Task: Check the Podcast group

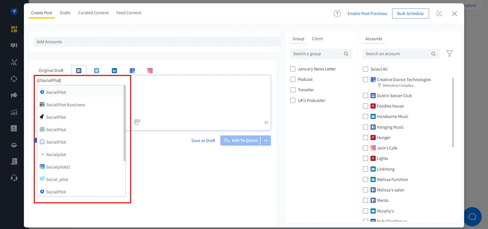Action: coord(293,79)
